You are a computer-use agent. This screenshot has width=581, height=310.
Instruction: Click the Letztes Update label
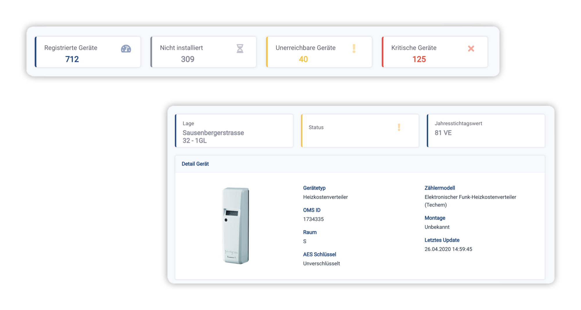442,240
